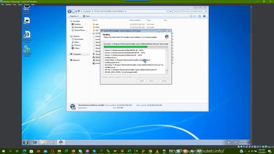Click the guest Windows 7 Start orb
The height and width of the screenshot is (154, 274).
(x=26, y=142)
